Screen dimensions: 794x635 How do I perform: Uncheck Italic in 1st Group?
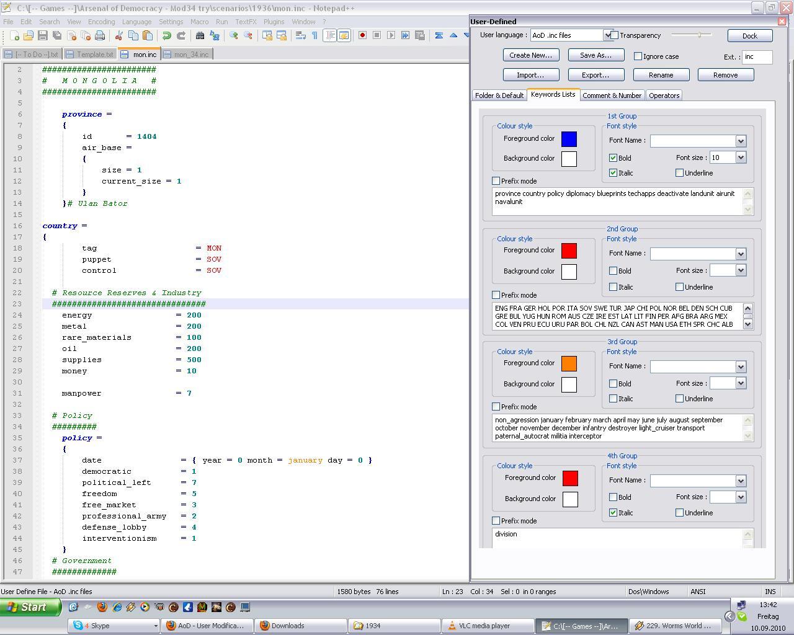(x=613, y=173)
